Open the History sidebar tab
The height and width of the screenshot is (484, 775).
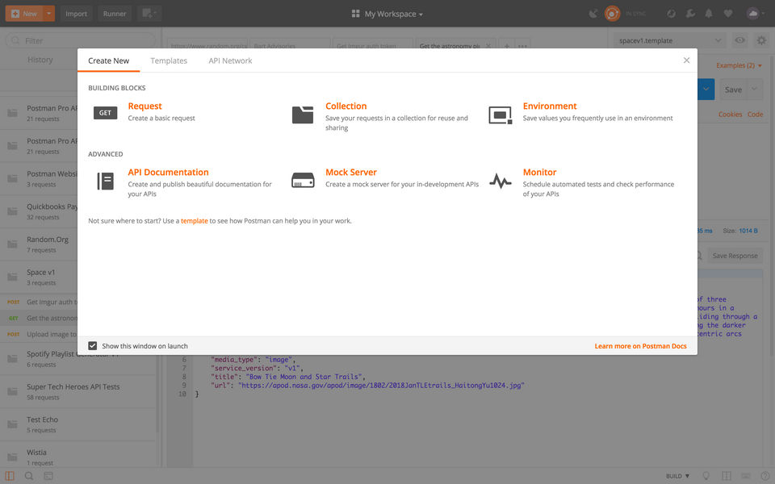pyautogui.click(x=40, y=60)
